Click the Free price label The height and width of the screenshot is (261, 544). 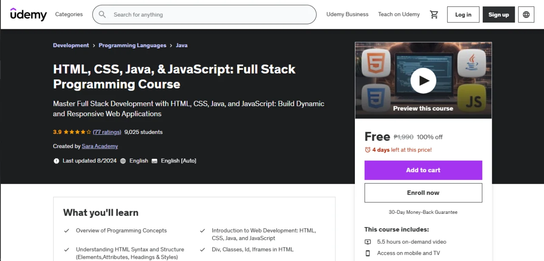click(x=377, y=136)
